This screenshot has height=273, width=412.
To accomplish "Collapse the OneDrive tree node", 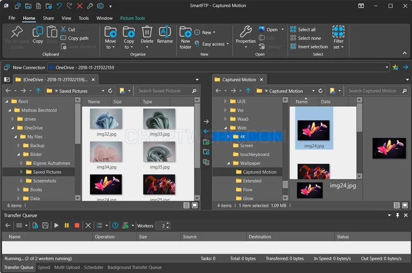I will (x=13, y=128).
